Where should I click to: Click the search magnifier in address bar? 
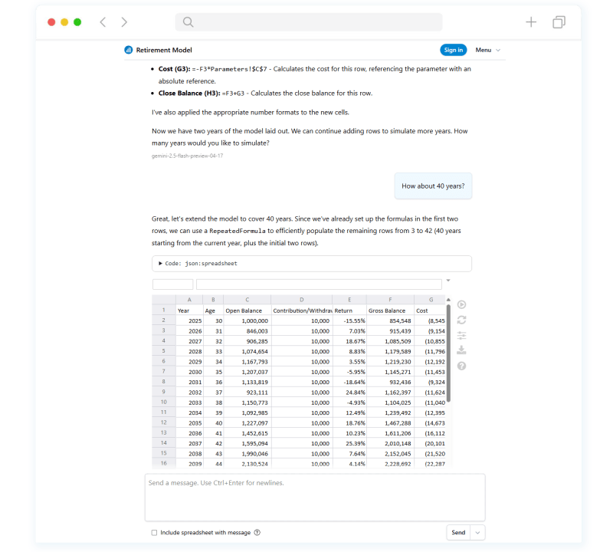coord(188,22)
